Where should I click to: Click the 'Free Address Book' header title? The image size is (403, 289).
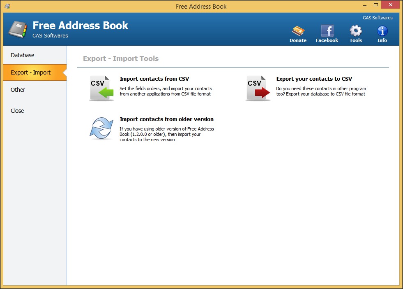pos(81,26)
